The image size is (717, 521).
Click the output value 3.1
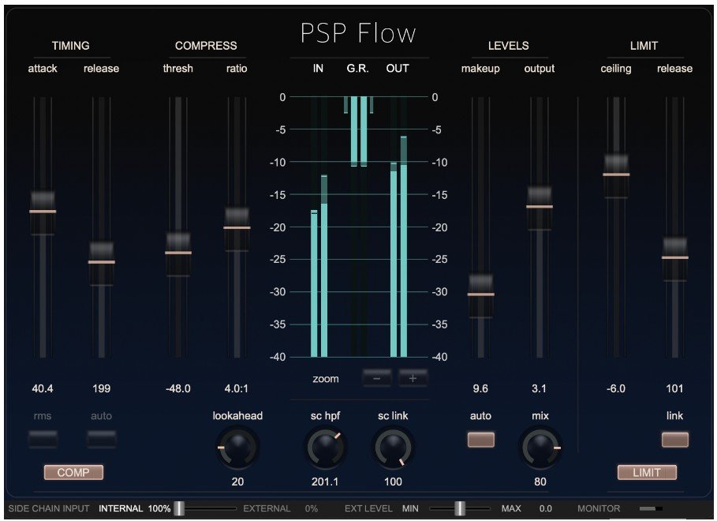[539, 388]
